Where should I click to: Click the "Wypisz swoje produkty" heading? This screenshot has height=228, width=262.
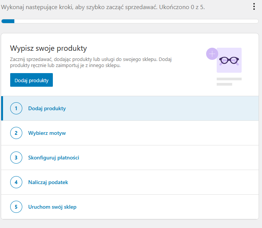point(48,48)
